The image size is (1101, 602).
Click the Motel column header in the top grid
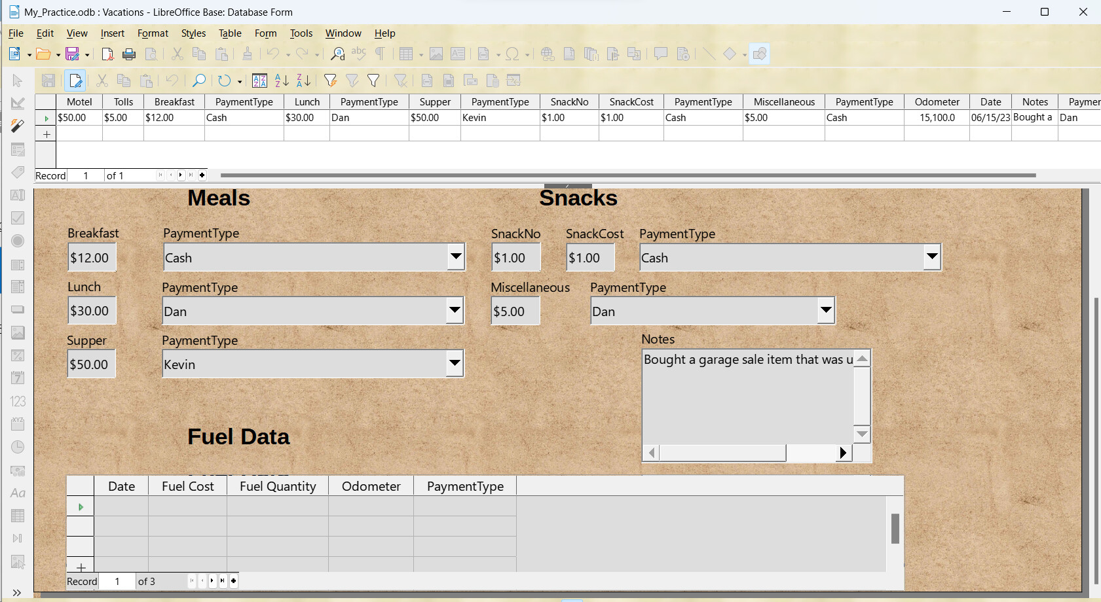(x=79, y=102)
